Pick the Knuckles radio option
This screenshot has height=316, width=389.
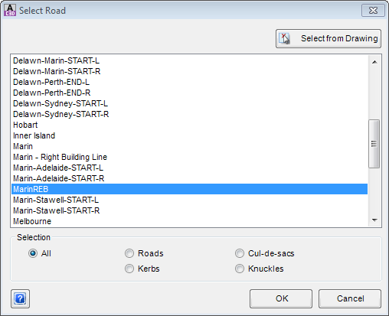click(240, 269)
